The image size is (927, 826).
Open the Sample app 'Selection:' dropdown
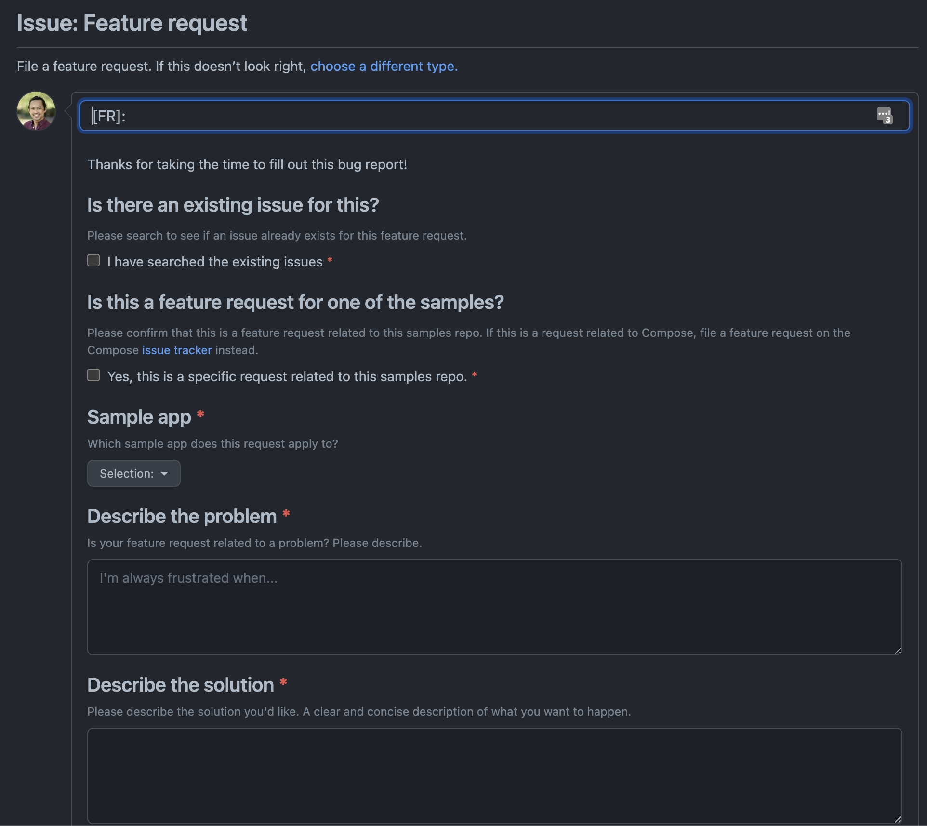(133, 473)
